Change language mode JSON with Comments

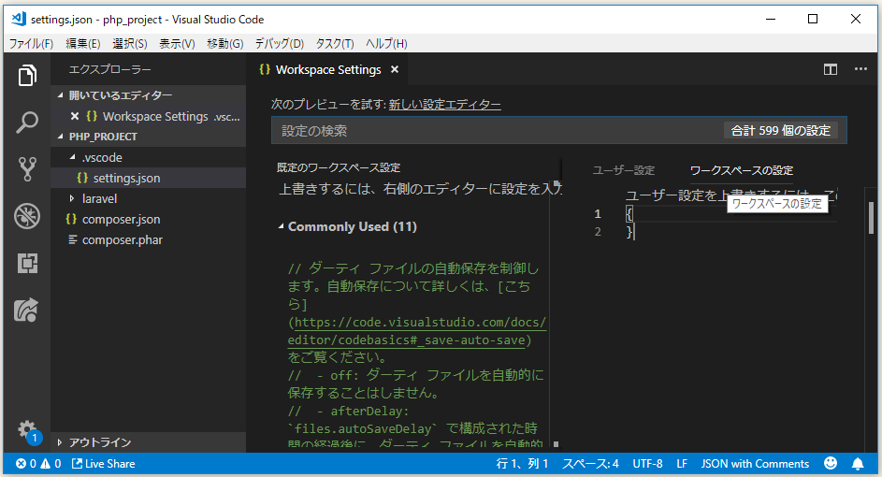pos(755,464)
